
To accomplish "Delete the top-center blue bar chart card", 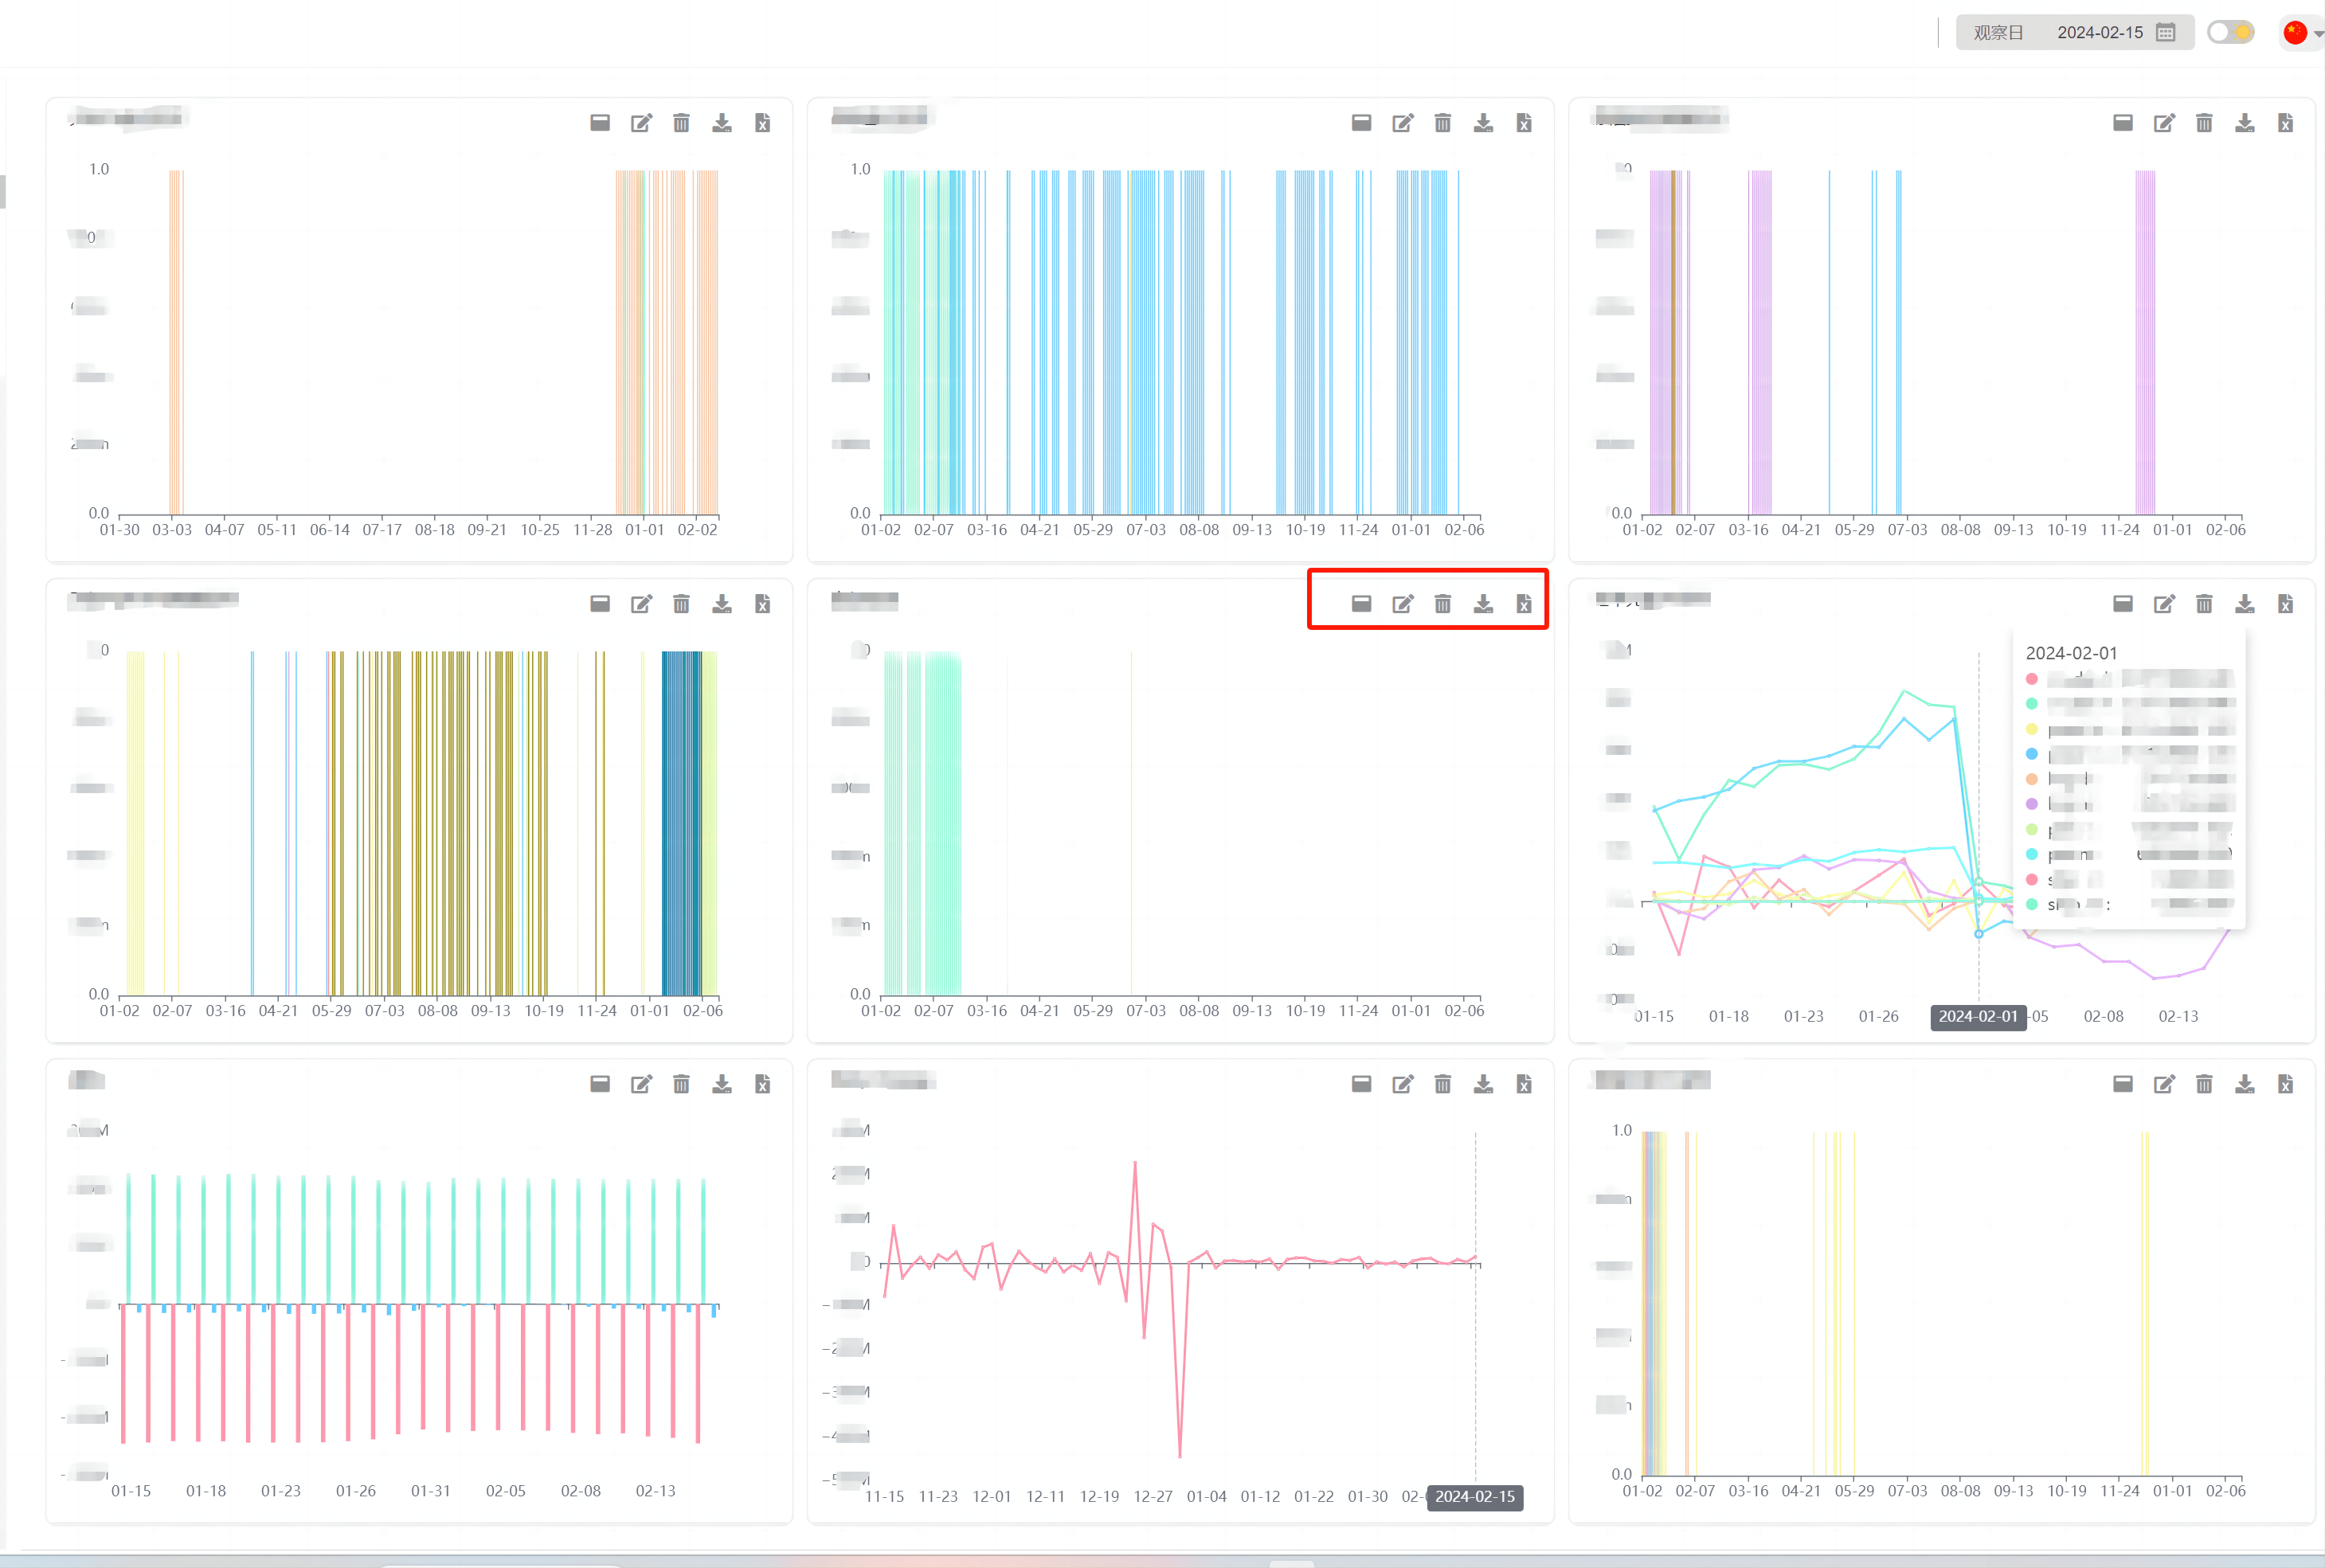I will (1443, 123).
